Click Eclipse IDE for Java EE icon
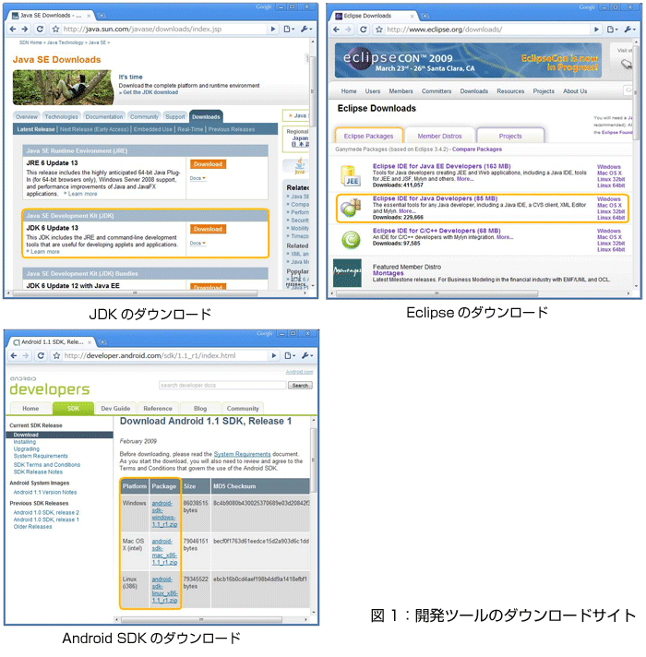Viewport: 646px width, 657px height. tap(349, 175)
